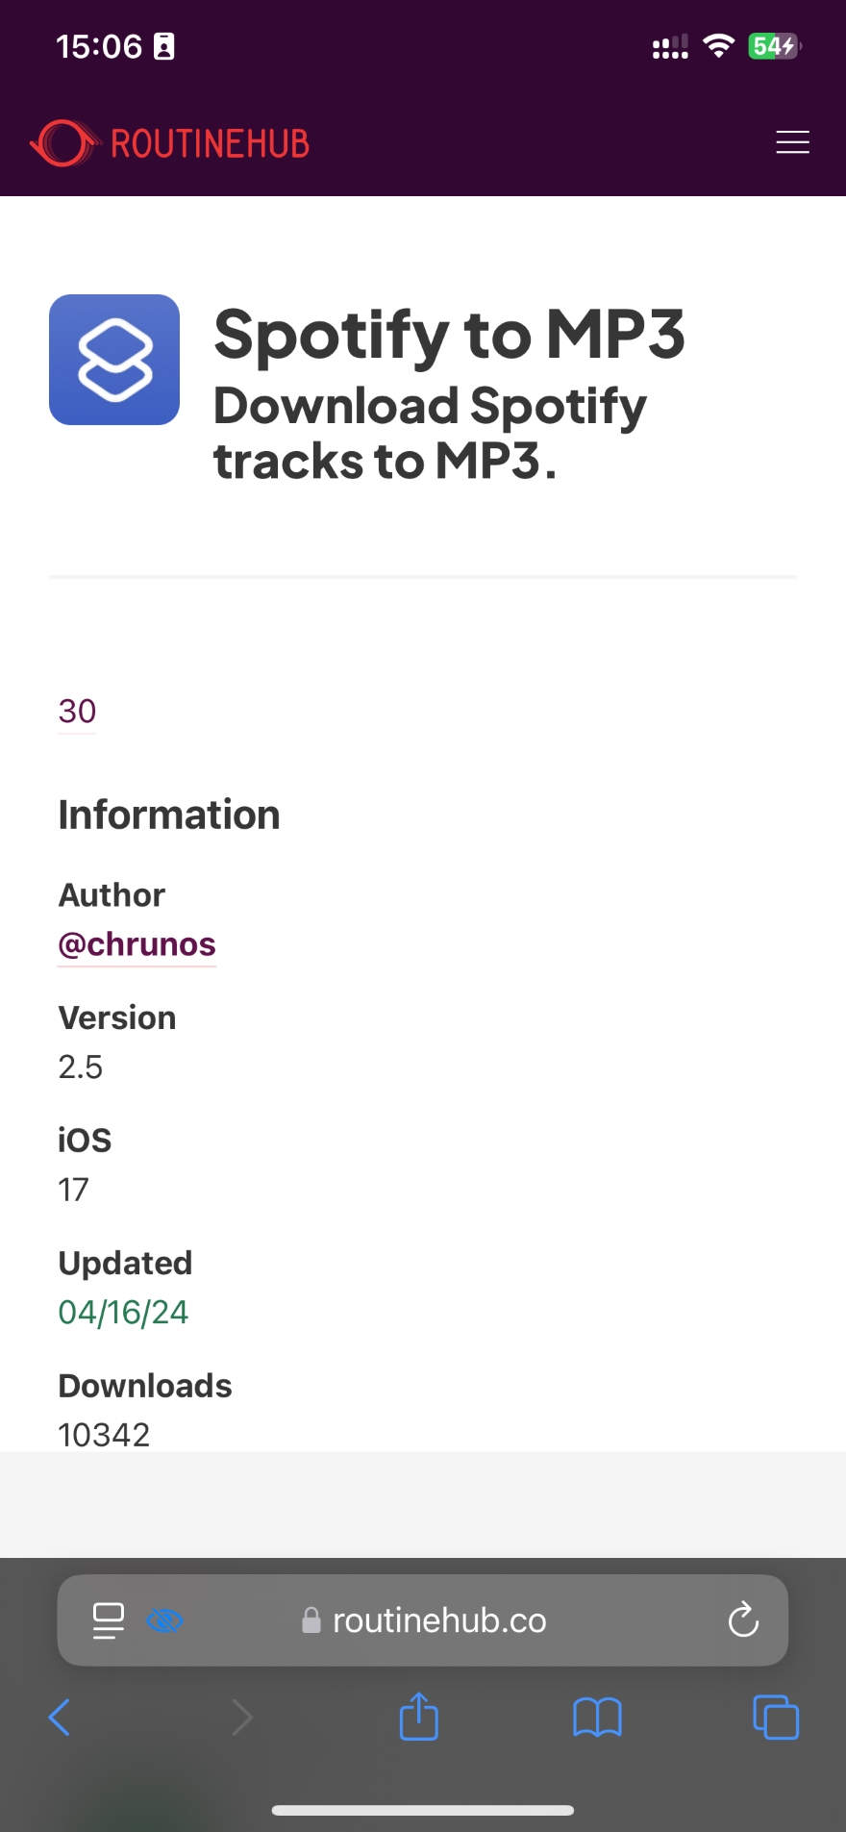
Task: Tap the Spotify to MP3 title
Action: pyautogui.click(x=449, y=335)
